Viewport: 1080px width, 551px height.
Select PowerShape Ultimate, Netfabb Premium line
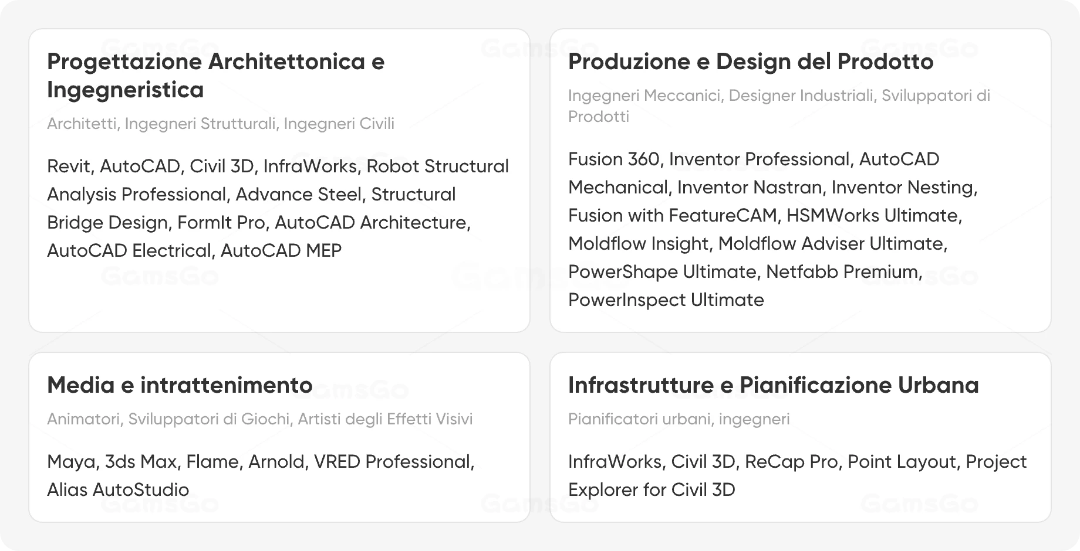click(x=745, y=272)
